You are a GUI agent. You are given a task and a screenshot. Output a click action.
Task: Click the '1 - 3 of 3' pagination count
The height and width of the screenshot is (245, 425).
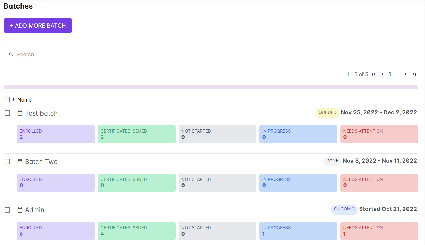click(x=358, y=74)
